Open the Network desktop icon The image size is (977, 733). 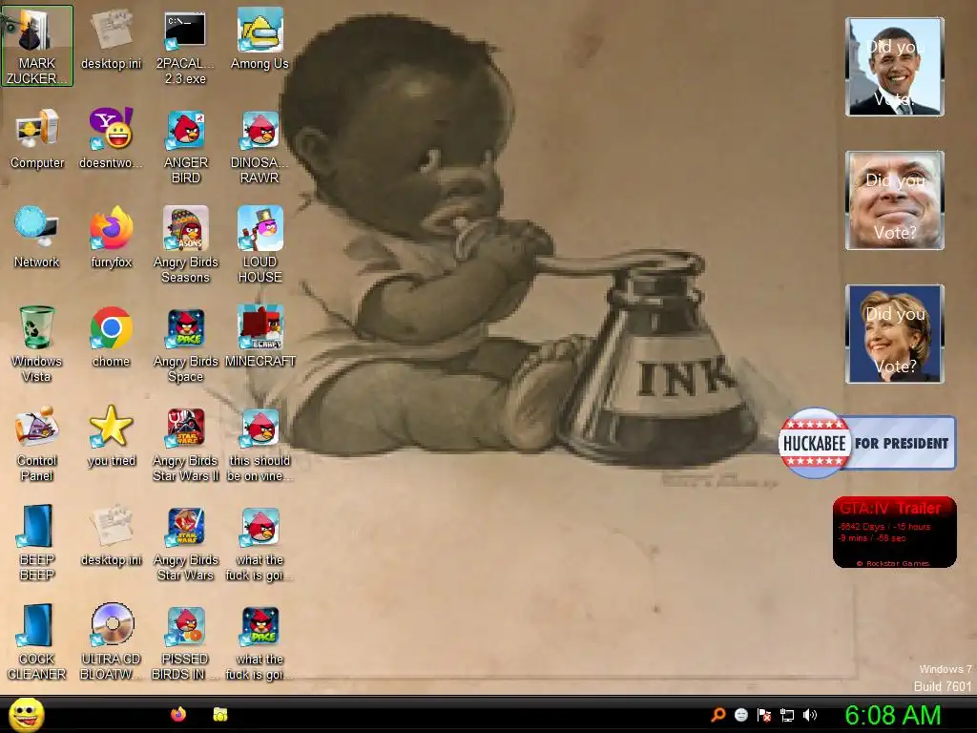tap(37, 237)
